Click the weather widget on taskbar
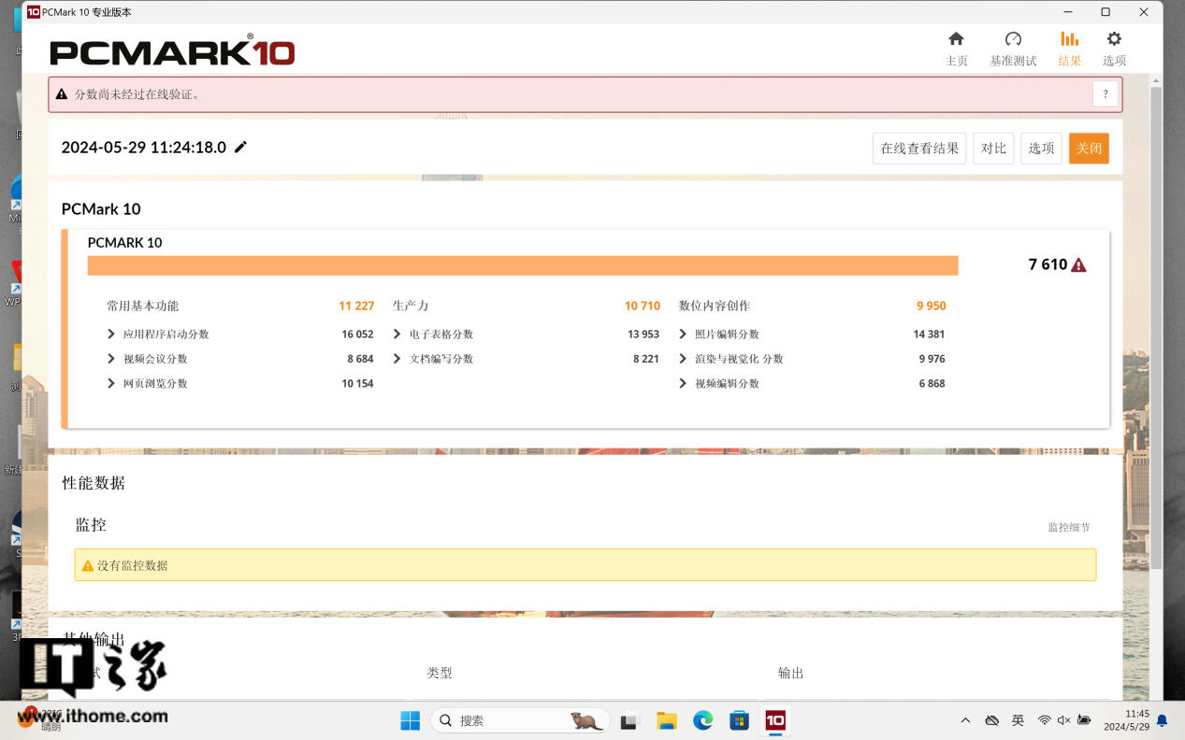The image size is (1185, 740). click(x=42, y=719)
